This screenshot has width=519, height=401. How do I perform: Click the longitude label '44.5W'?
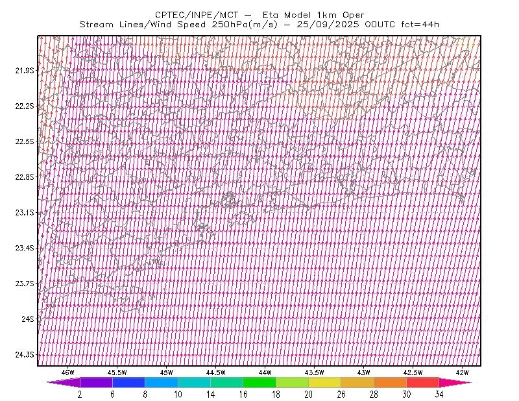(x=215, y=372)
